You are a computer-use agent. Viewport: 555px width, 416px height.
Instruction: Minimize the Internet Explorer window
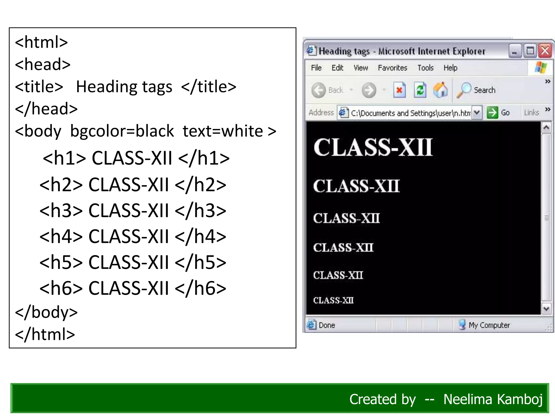(x=515, y=51)
